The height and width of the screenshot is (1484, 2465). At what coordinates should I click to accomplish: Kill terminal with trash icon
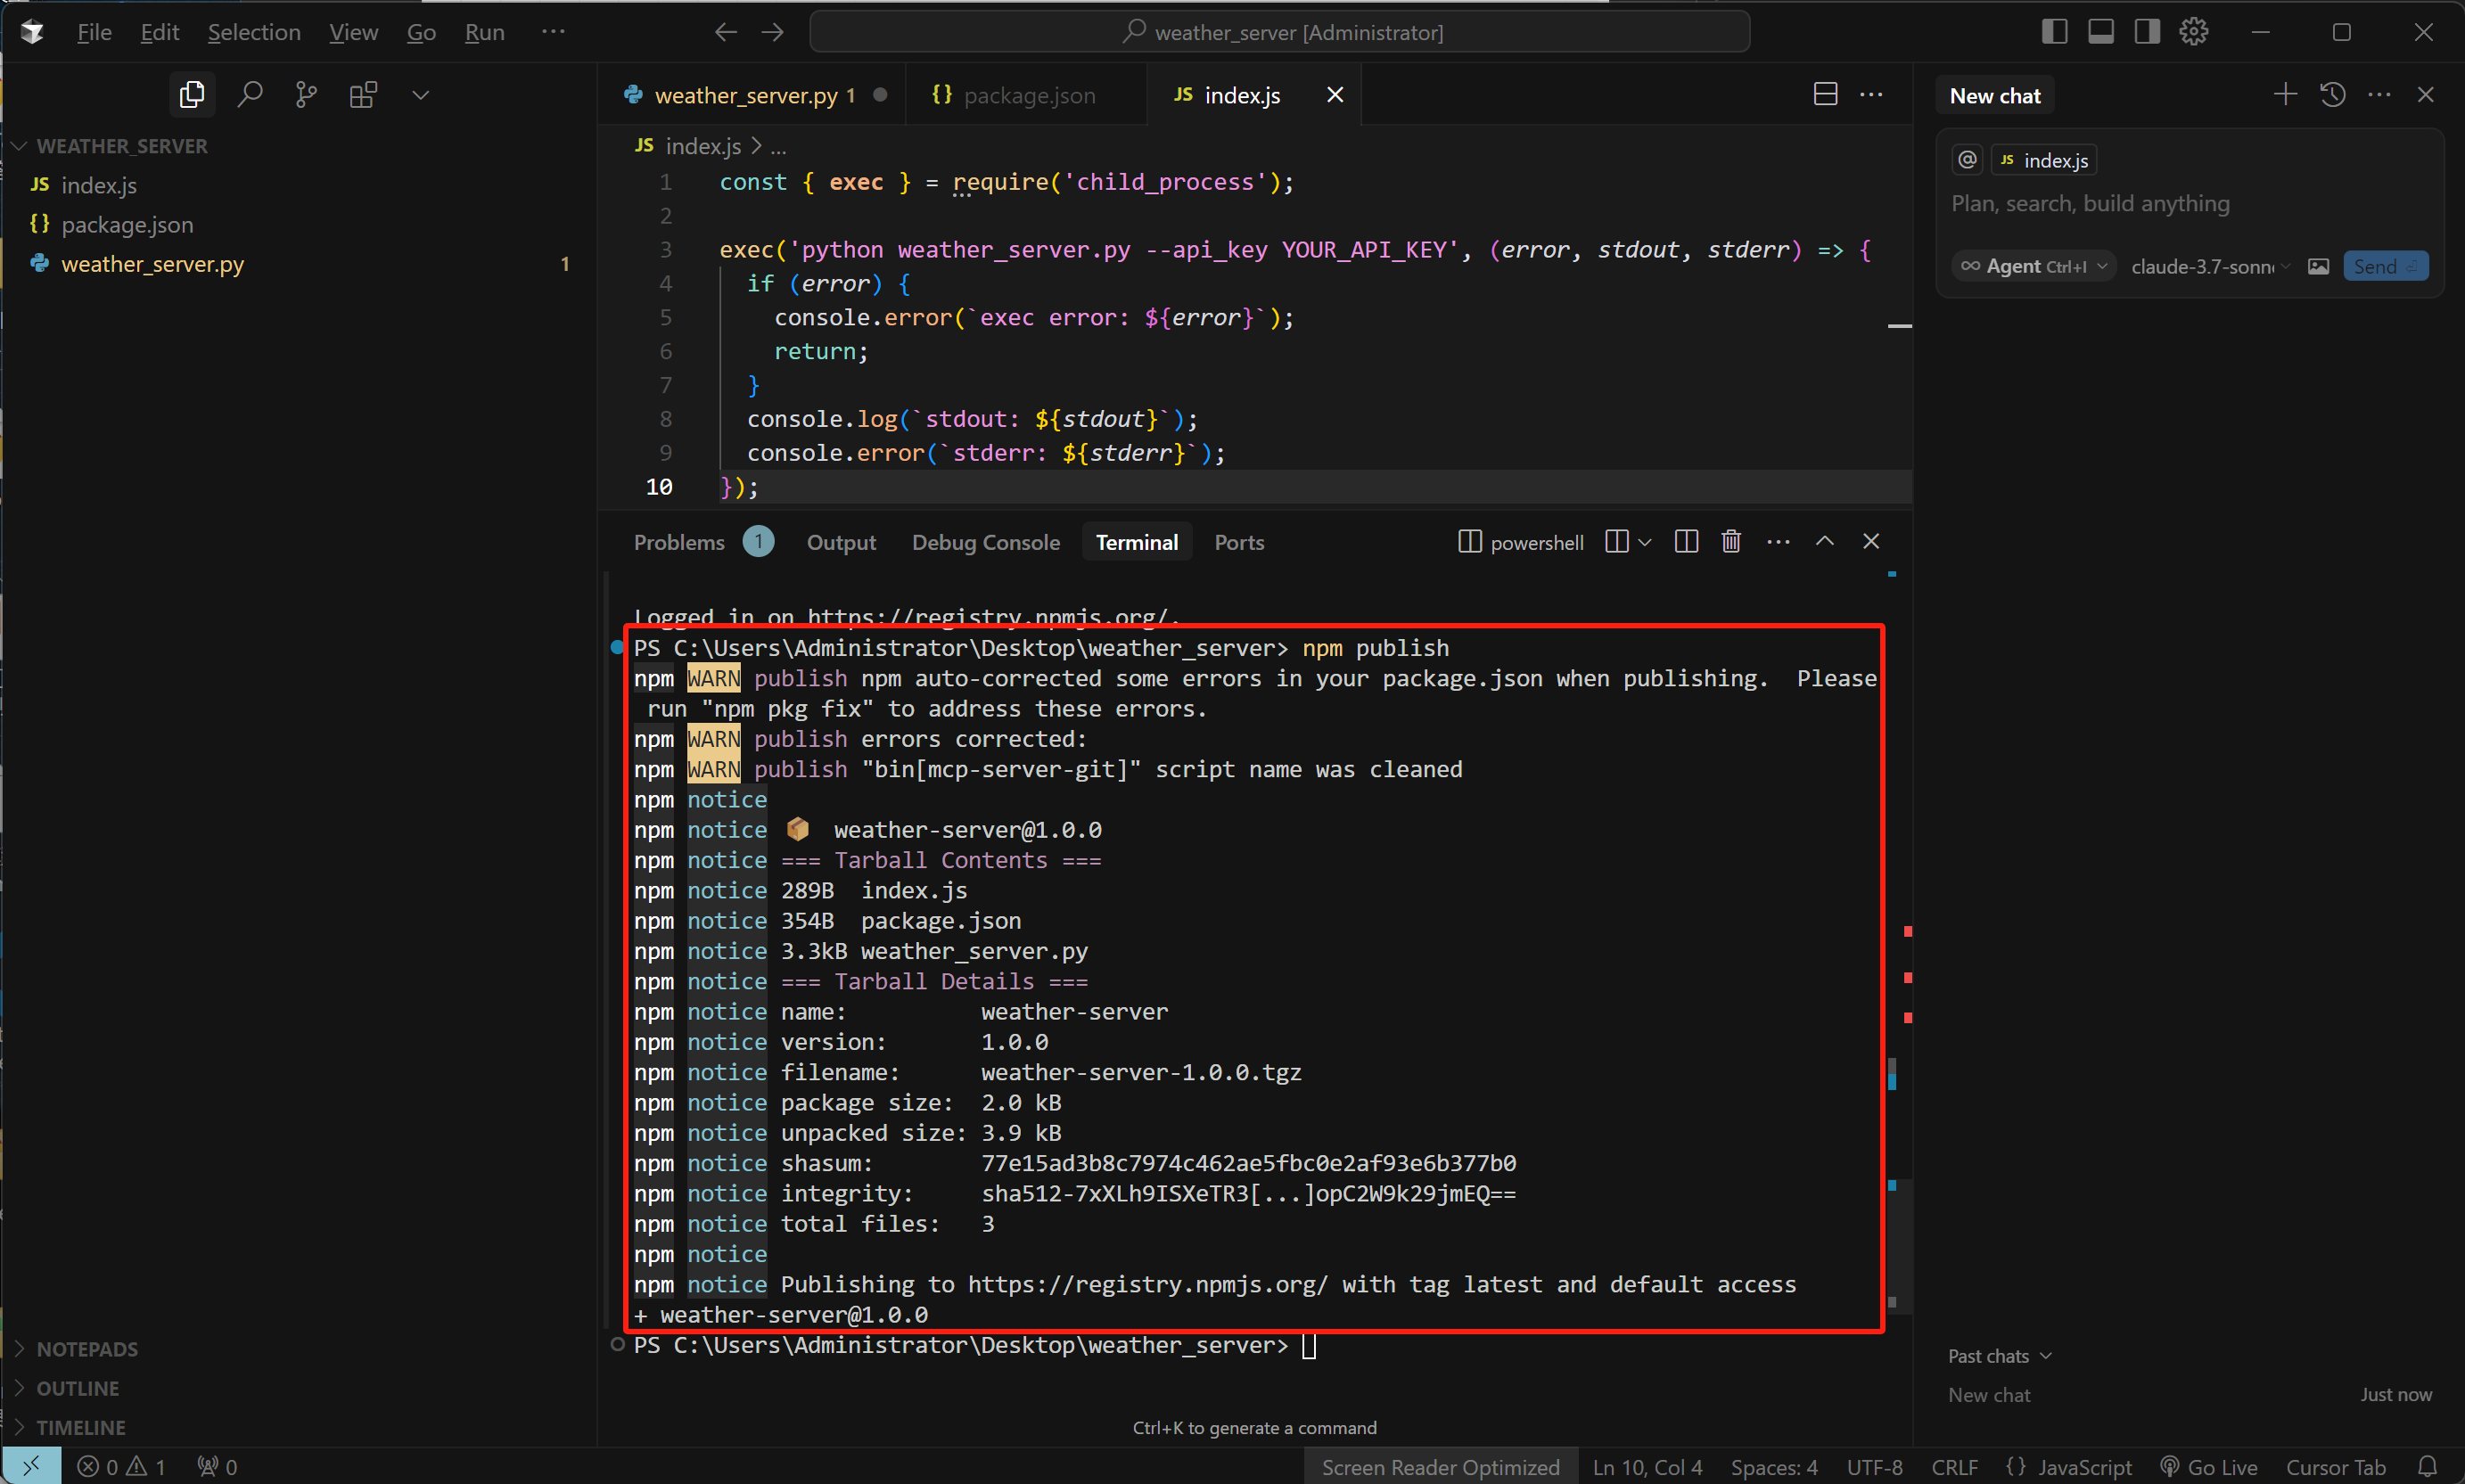click(1731, 542)
